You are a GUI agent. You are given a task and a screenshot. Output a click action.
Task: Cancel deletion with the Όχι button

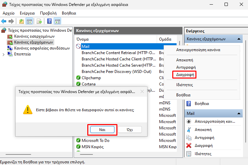pyautogui.click(x=130, y=130)
